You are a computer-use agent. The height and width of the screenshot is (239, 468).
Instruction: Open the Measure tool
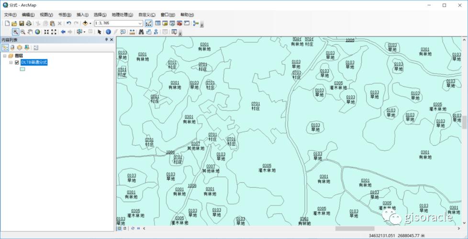click(132, 32)
